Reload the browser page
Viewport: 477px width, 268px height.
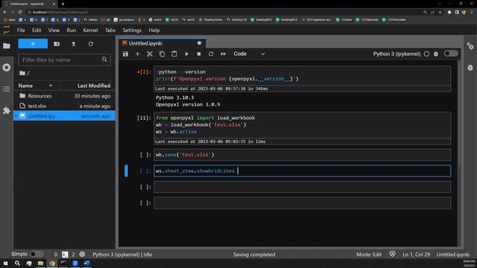(x=20, y=12)
